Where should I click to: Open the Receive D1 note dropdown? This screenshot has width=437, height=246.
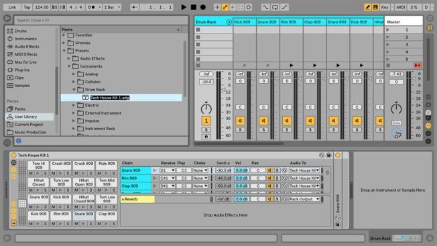[167, 170]
